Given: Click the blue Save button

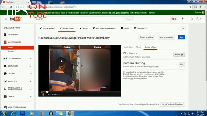Looking at the screenshot, I should pyautogui.click(x=181, y=37).
